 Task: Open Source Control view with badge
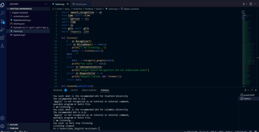pyautogui.click(x=3, y=21)
